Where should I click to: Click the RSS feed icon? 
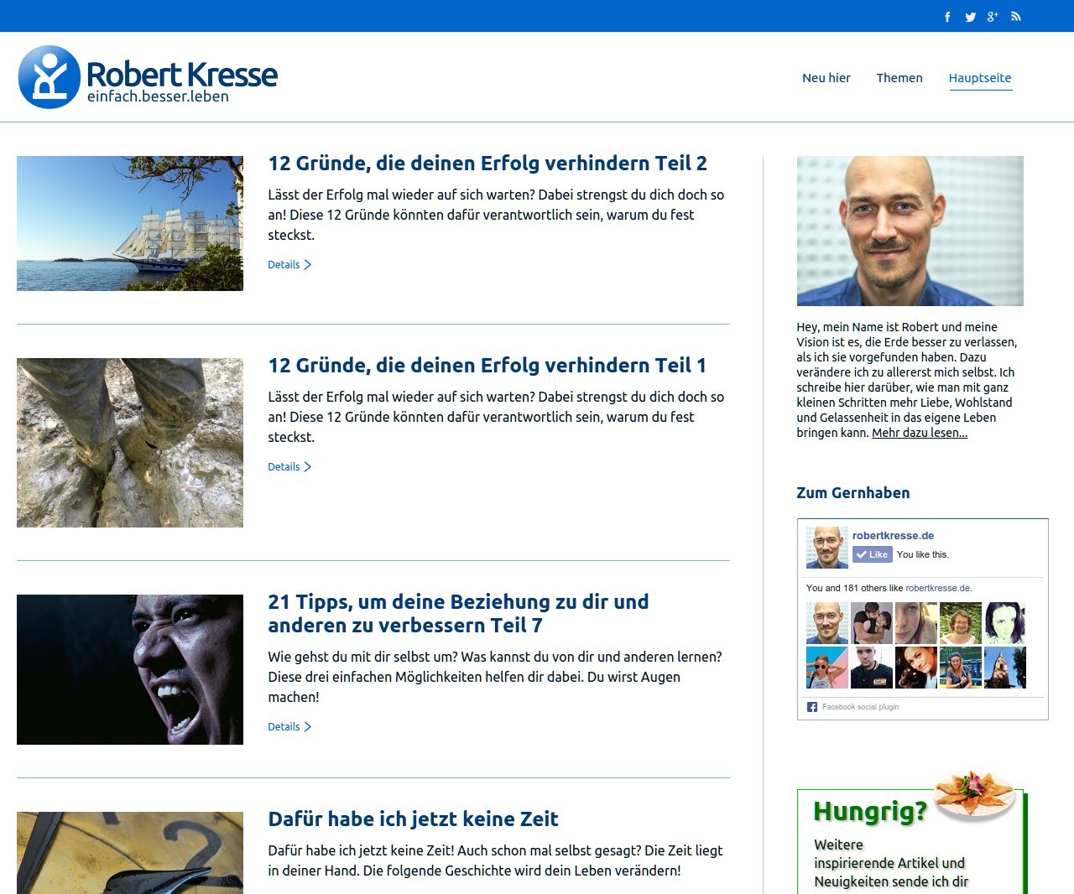point(1015,17)
